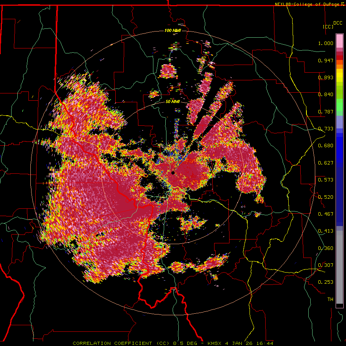Image resolution: width=346 pixels, height=346 pixels.
Task: Click the "0.360" color scale value
Action: tap(326, 248)
